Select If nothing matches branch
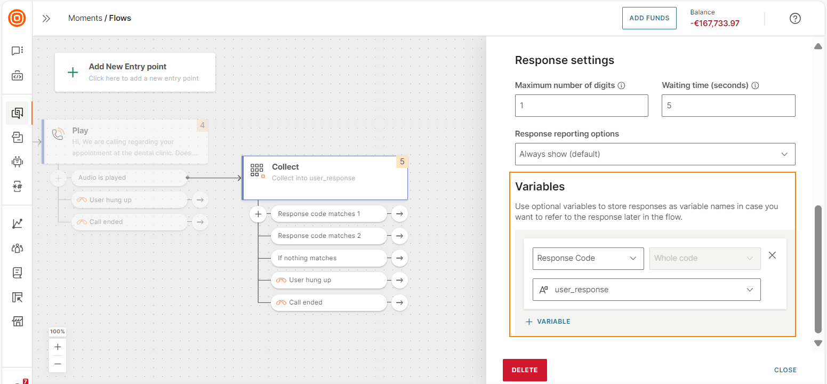The image size is (827, 384). 328,259
